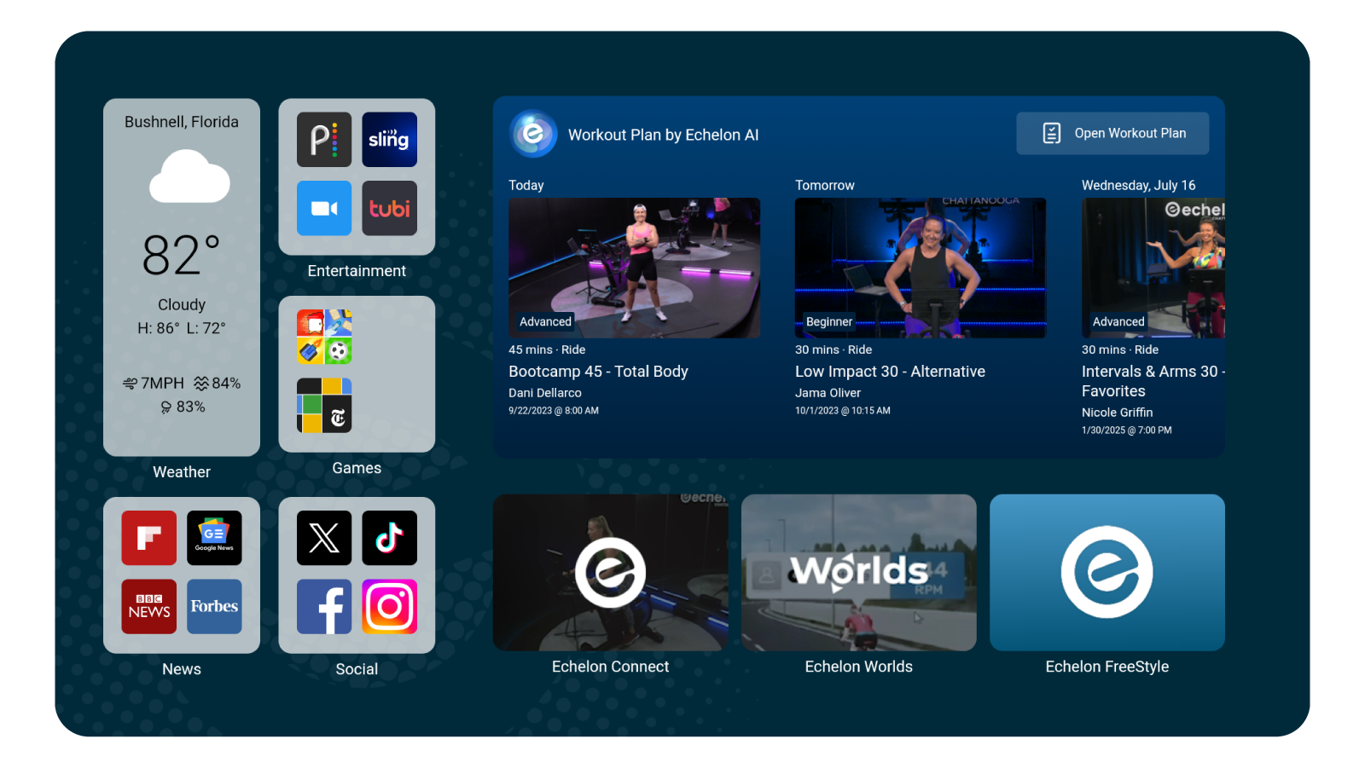Play today's Bootcamp 45 workout thumbnail
The image size is (1365, 768).
coord(635,268)
